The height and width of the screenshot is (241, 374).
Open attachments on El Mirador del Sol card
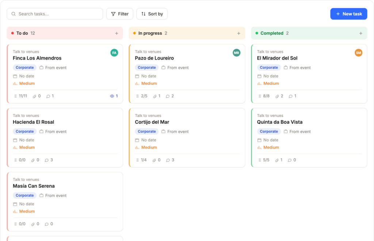click(279, 96)
